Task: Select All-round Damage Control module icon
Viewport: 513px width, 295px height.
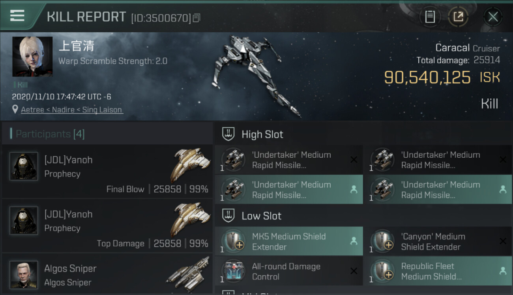Action: 233,271
